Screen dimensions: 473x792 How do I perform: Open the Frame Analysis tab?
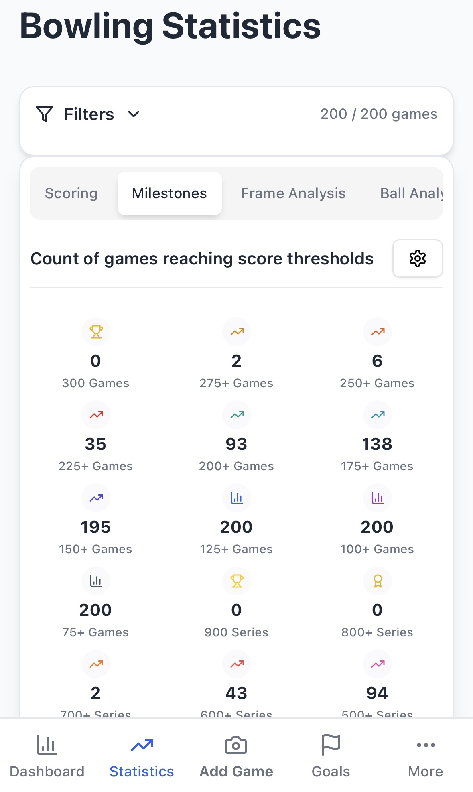tap(293, 193)
